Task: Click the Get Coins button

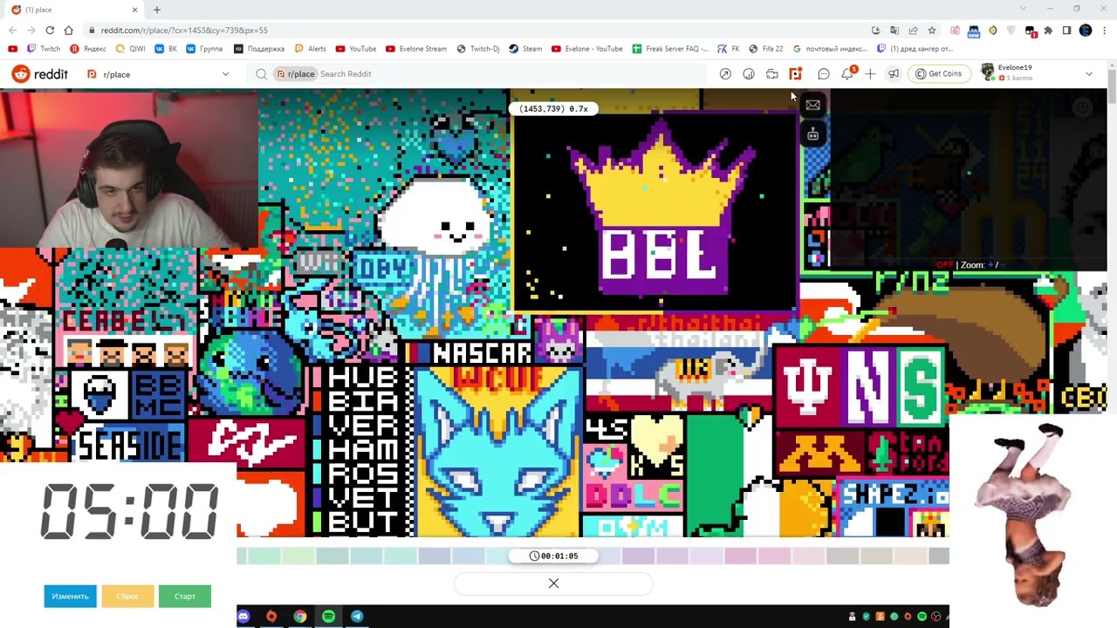Action: 938,74
